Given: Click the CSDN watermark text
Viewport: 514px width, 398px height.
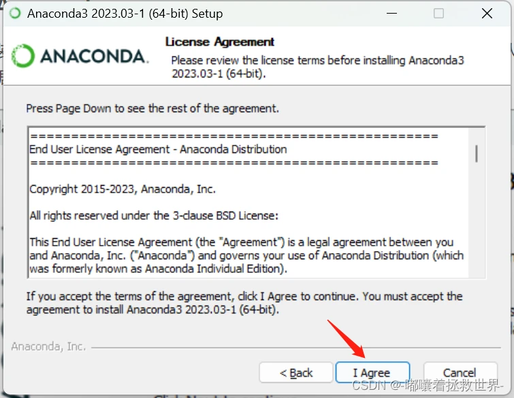Looking at the screenshot, I should (427, 386).
